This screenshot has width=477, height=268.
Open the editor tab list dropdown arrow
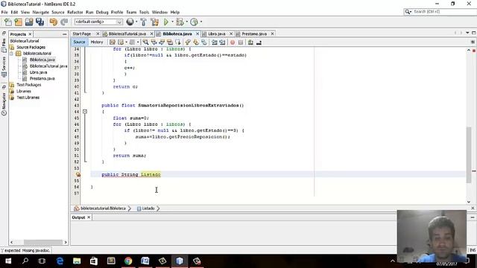[467, 33]
